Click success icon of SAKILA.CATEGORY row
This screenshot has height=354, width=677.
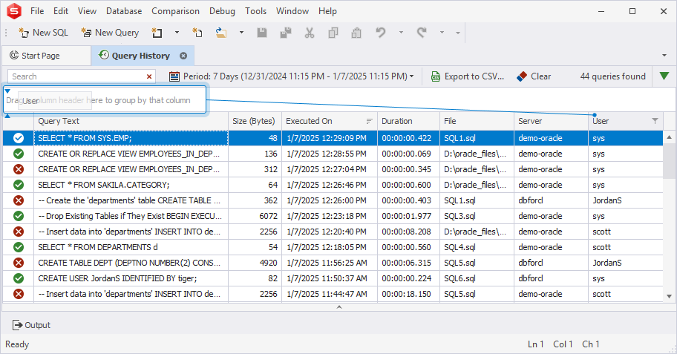coord(18,185)
